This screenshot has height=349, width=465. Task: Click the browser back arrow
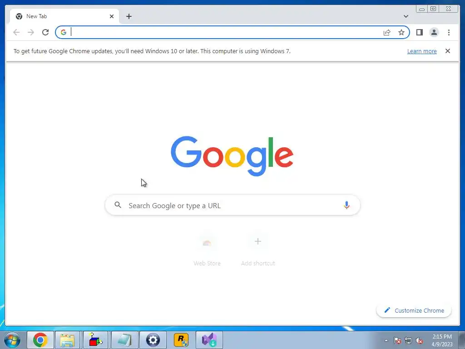coord(16,32)
